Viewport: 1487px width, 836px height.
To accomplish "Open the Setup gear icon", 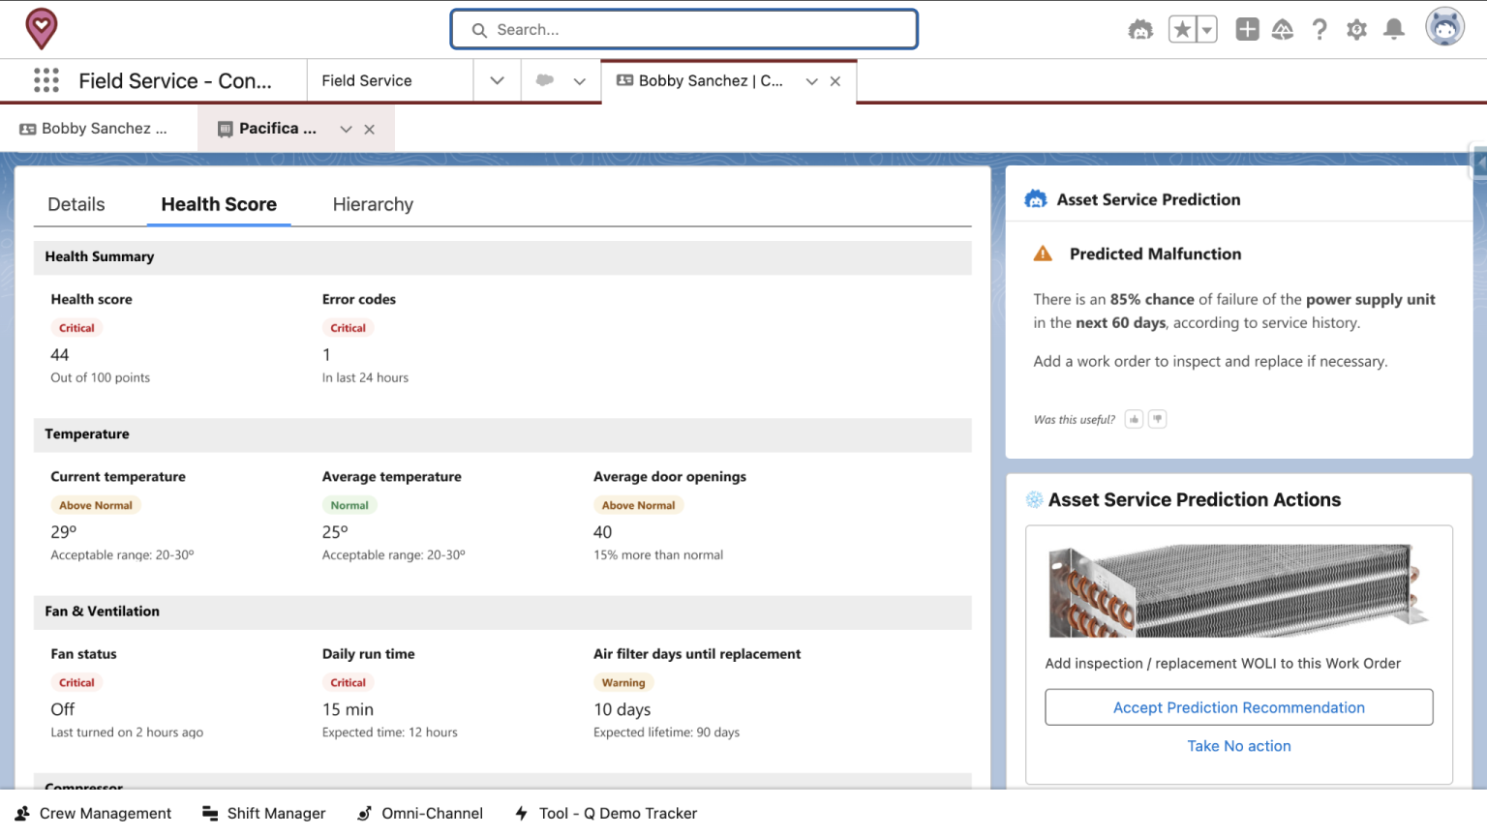I will tap(1356, 29).
